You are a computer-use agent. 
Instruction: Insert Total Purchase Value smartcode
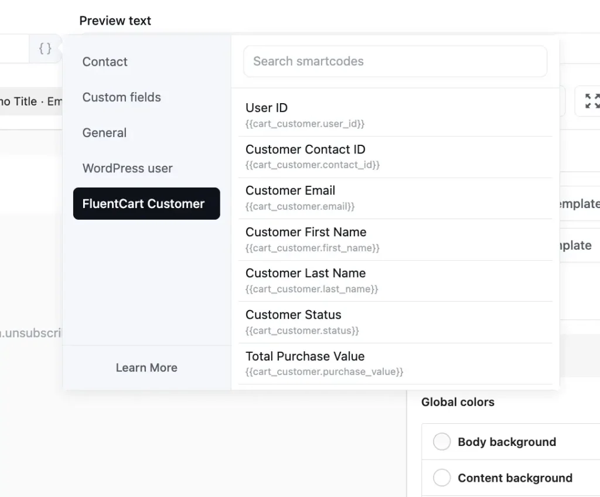coord(396,364)
